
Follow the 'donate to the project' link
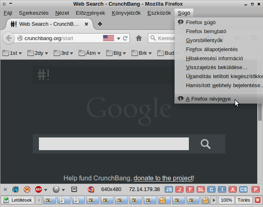pos(163,178)
